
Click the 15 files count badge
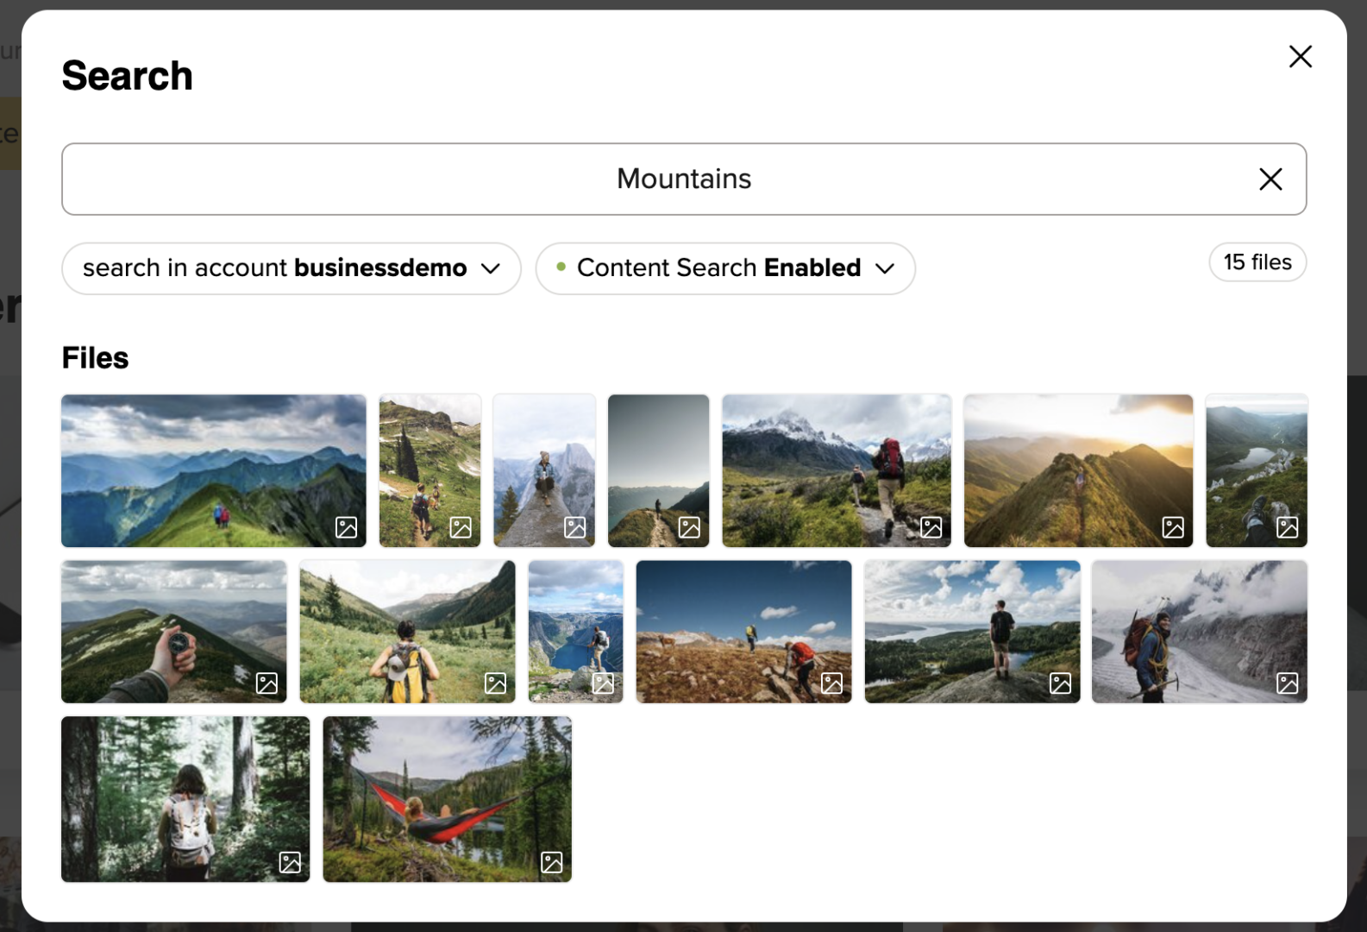[1257, 262]
